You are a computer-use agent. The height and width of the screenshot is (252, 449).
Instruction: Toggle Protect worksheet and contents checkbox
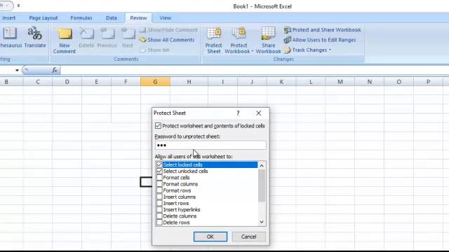pos(158,126)
